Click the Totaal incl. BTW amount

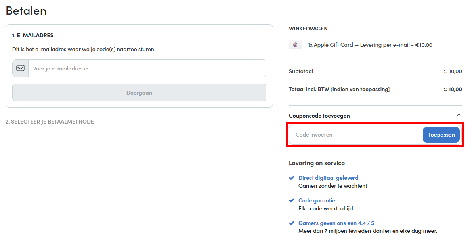[x=452, y=89]
